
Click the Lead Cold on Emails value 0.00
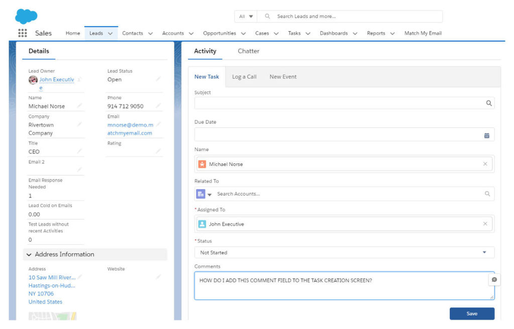point(34,214)
